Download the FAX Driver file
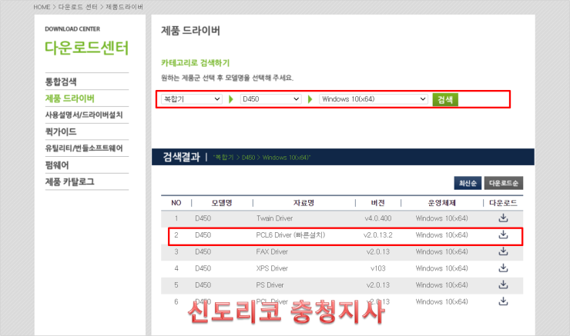The width and height of the screenshot is (570, 336). (x=503, y=251)
